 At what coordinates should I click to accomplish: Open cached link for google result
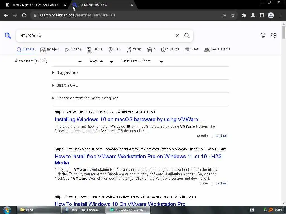(221, 136)
